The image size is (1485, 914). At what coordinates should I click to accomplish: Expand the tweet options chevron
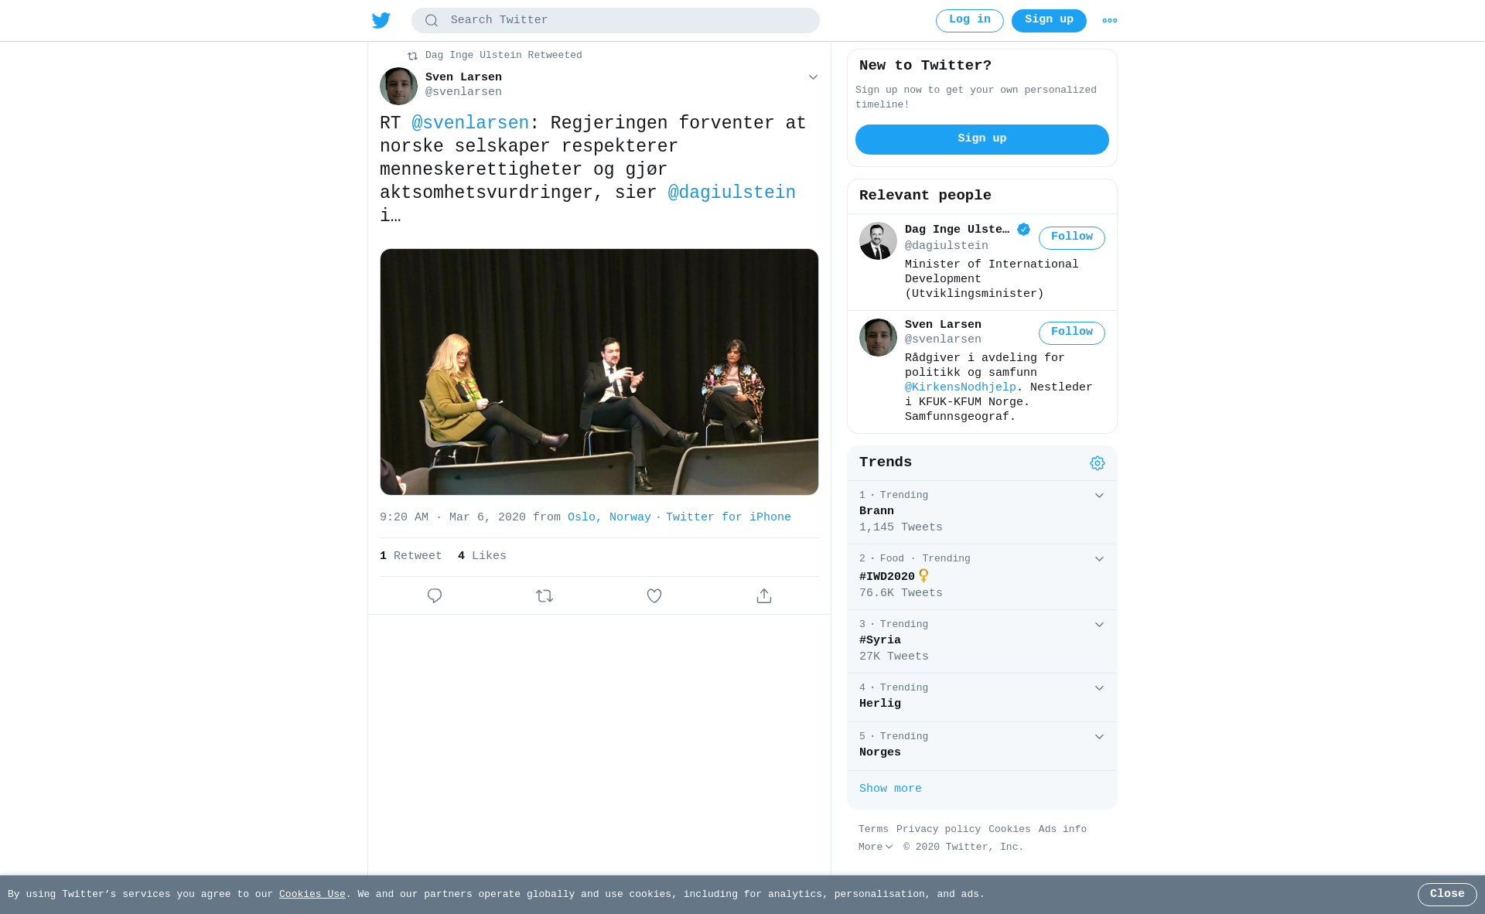813,77
